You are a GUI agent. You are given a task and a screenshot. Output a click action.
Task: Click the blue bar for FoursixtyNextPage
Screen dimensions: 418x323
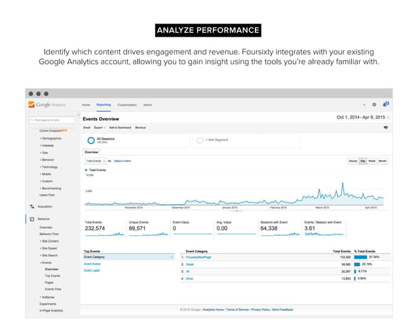tap(360, 257)
